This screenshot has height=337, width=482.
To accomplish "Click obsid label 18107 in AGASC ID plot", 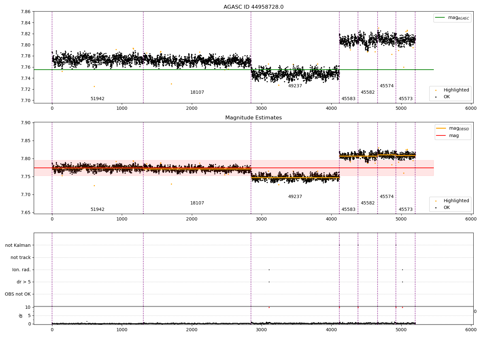I will tap(197, 92).
